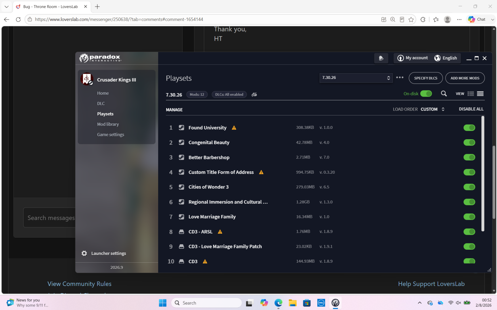
Task: Open the browser tab search chevron
Action: [x=6, y=7]
